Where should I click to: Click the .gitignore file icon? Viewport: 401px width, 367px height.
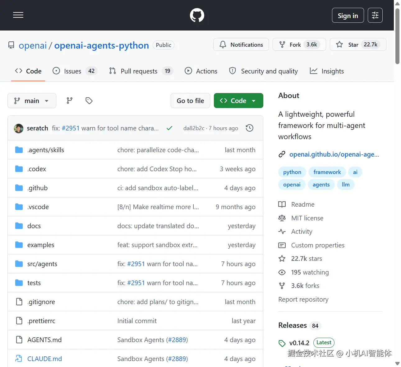(19, 302)
